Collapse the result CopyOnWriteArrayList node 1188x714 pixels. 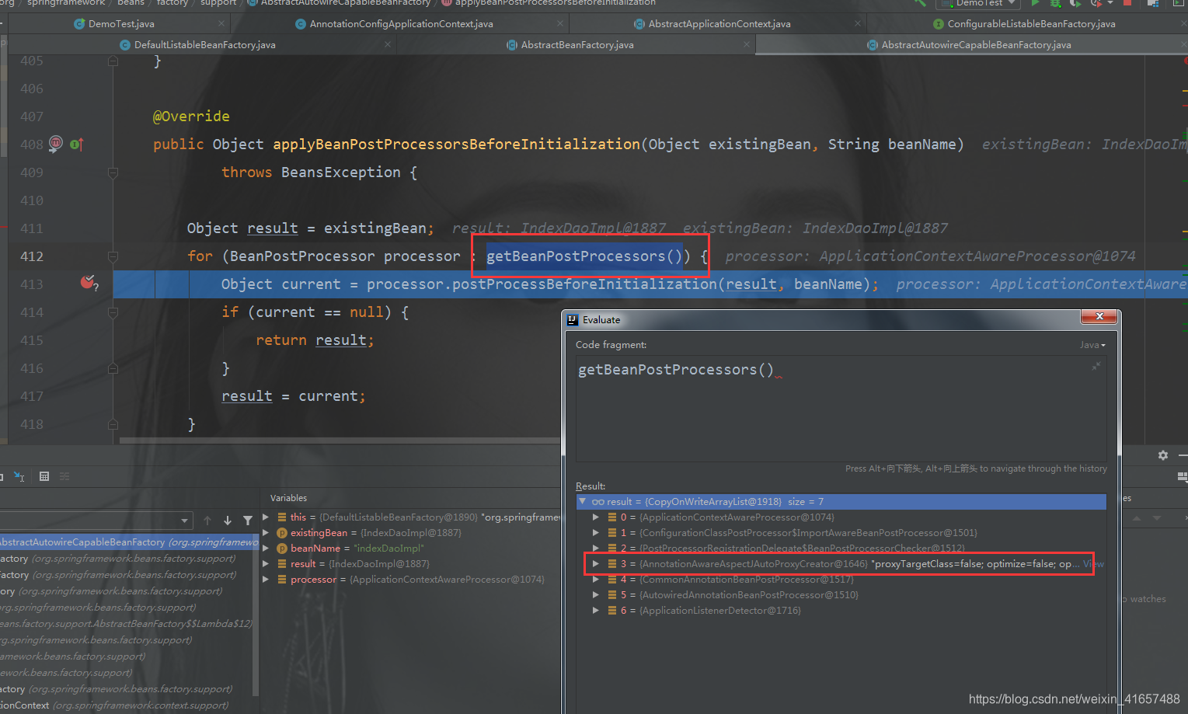(583, 502)
